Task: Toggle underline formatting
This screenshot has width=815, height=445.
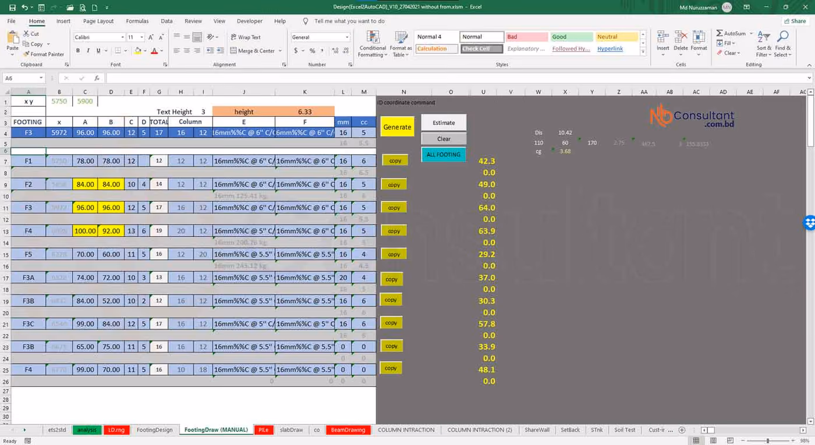Action: (98, 51)
